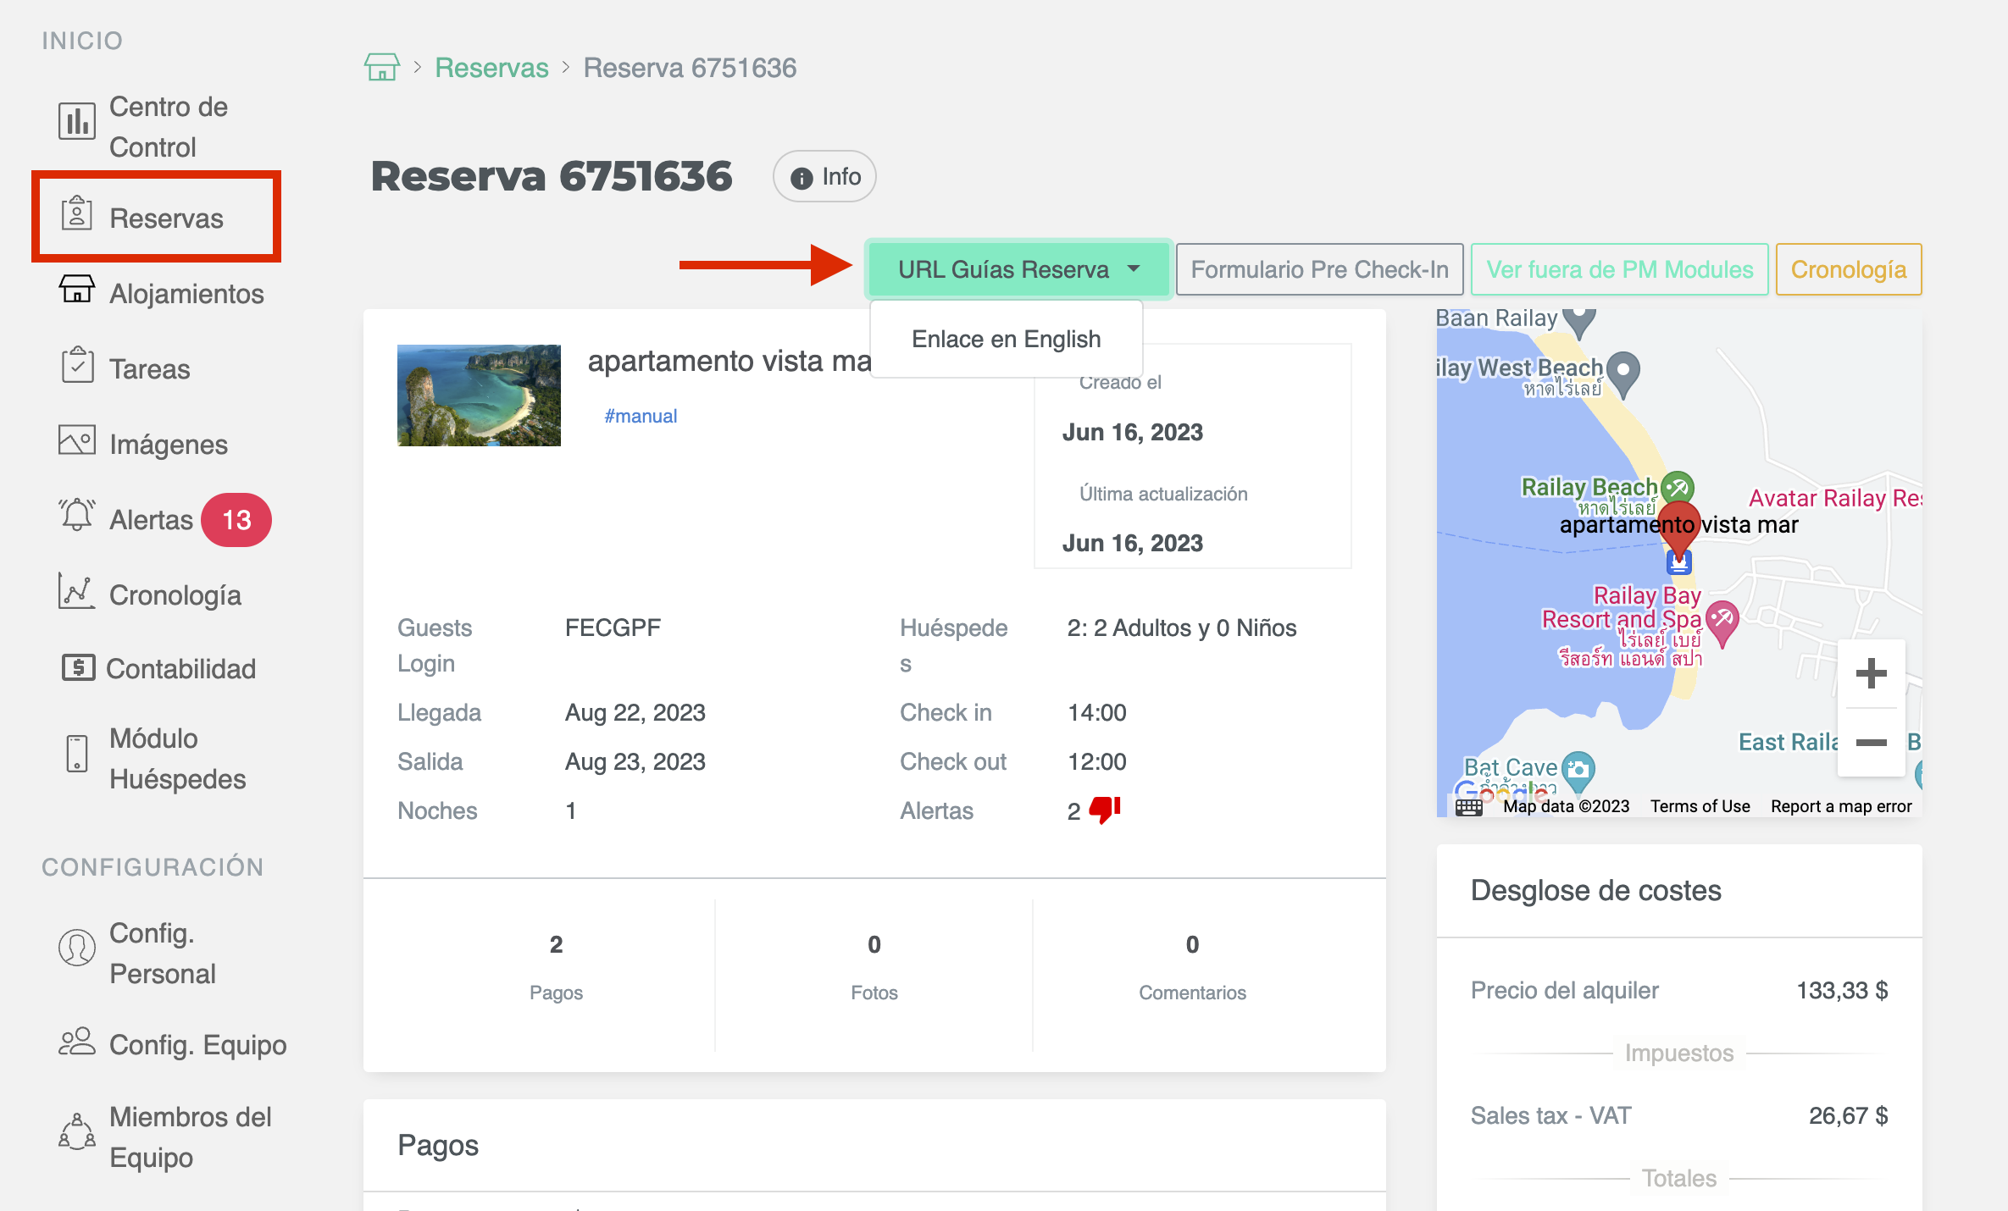Click the Formulario Pre Check-In button
This screenshot has height=1211, width=2008.
(x=1319, y=269)
